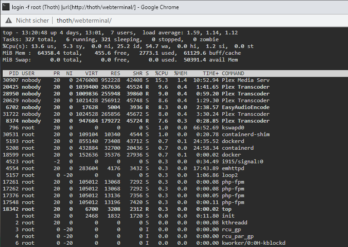Click php-fpm process with PID 17548
348x247 pixels.
(x=233, y=202)
